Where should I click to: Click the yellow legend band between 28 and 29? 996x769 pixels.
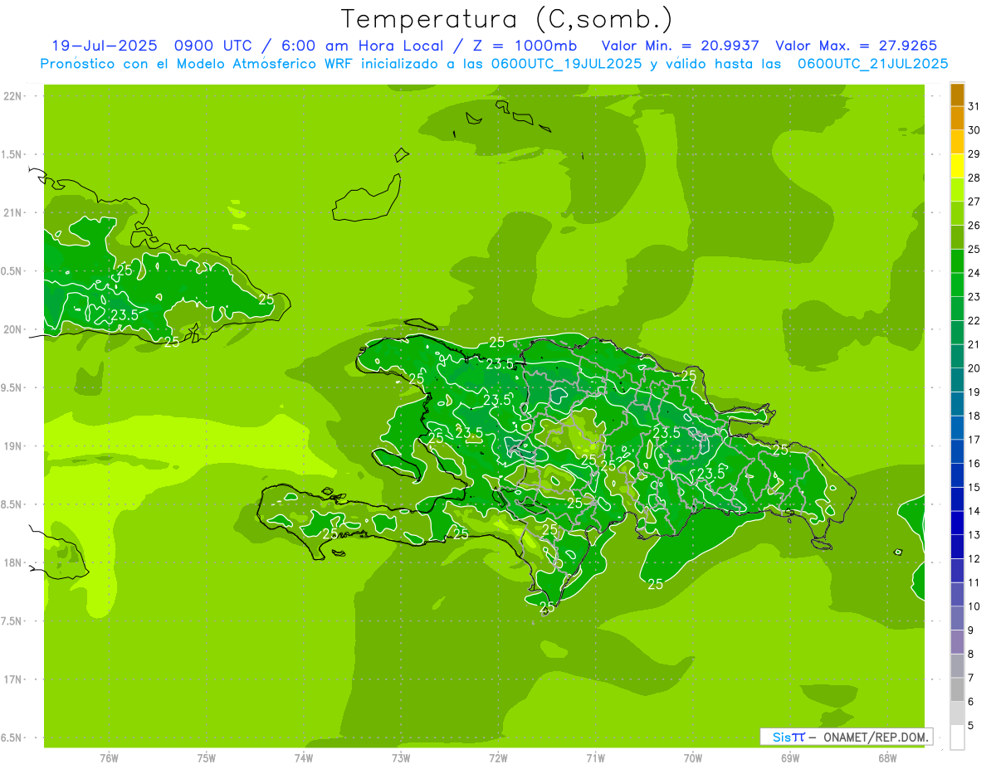(957, 166)
